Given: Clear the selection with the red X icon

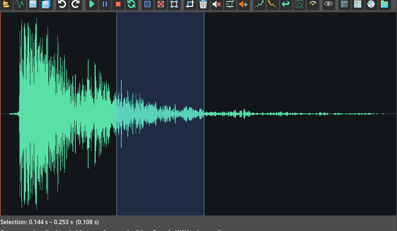Looking at the screenshot, I should [x=161, y=4].
